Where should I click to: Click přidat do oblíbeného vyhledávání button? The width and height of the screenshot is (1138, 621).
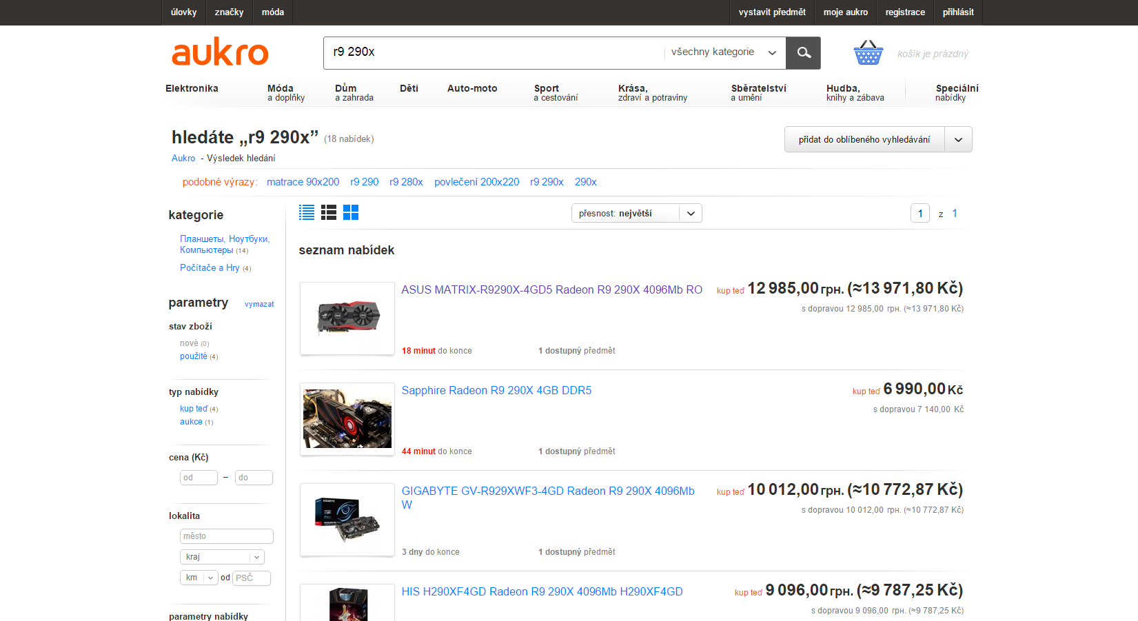point(864,139)
